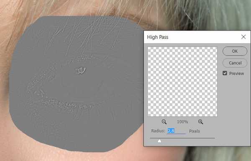Viewport: 251px width, 161px height.
Task: Close the High Pass dialog
Action: pyautogui.click(x=243, y=37)
